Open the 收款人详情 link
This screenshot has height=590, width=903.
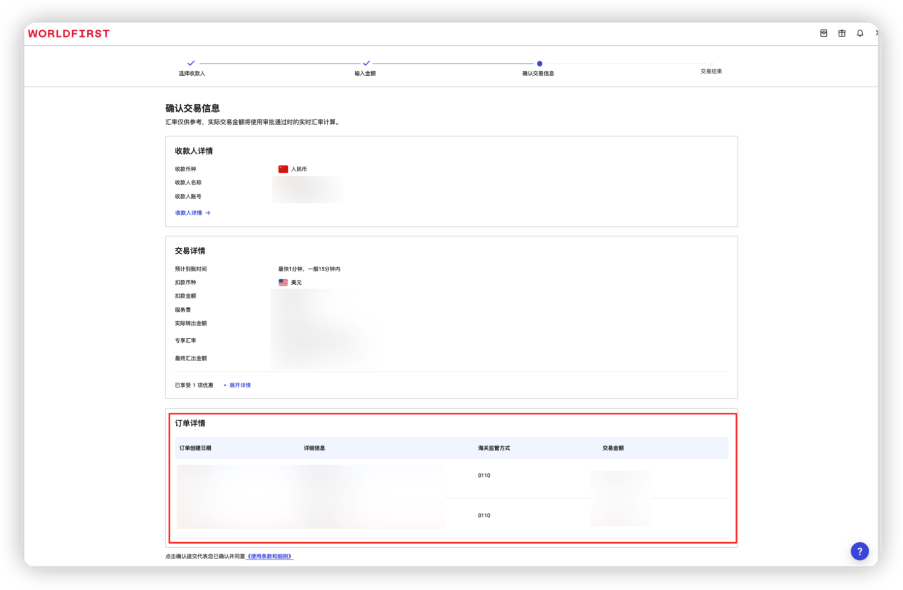tap(188, 213)
